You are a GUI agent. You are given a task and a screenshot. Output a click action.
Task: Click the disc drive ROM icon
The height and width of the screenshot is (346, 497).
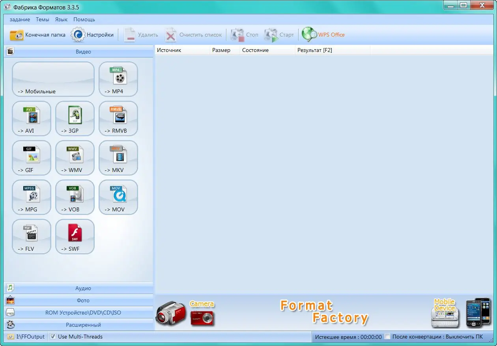pyautogui.click(x=10, y=313)
